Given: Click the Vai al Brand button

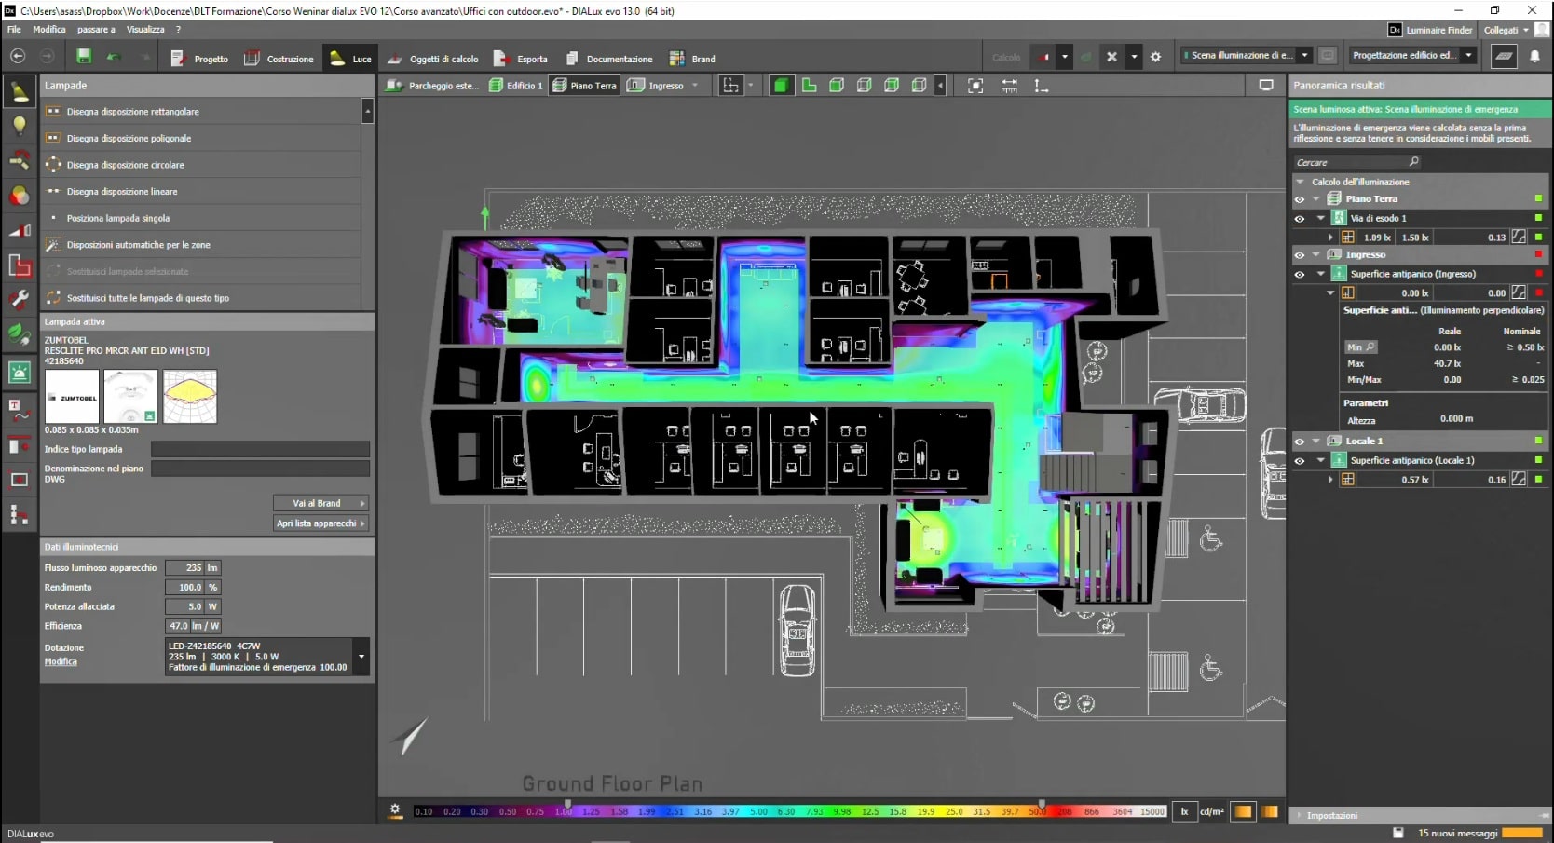Looking at the screenshot, I should (x=320, y=503).
